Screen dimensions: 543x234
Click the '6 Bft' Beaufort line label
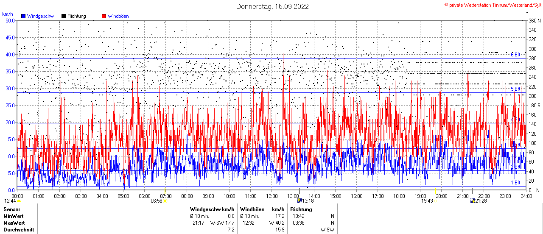tap(515, 55)
